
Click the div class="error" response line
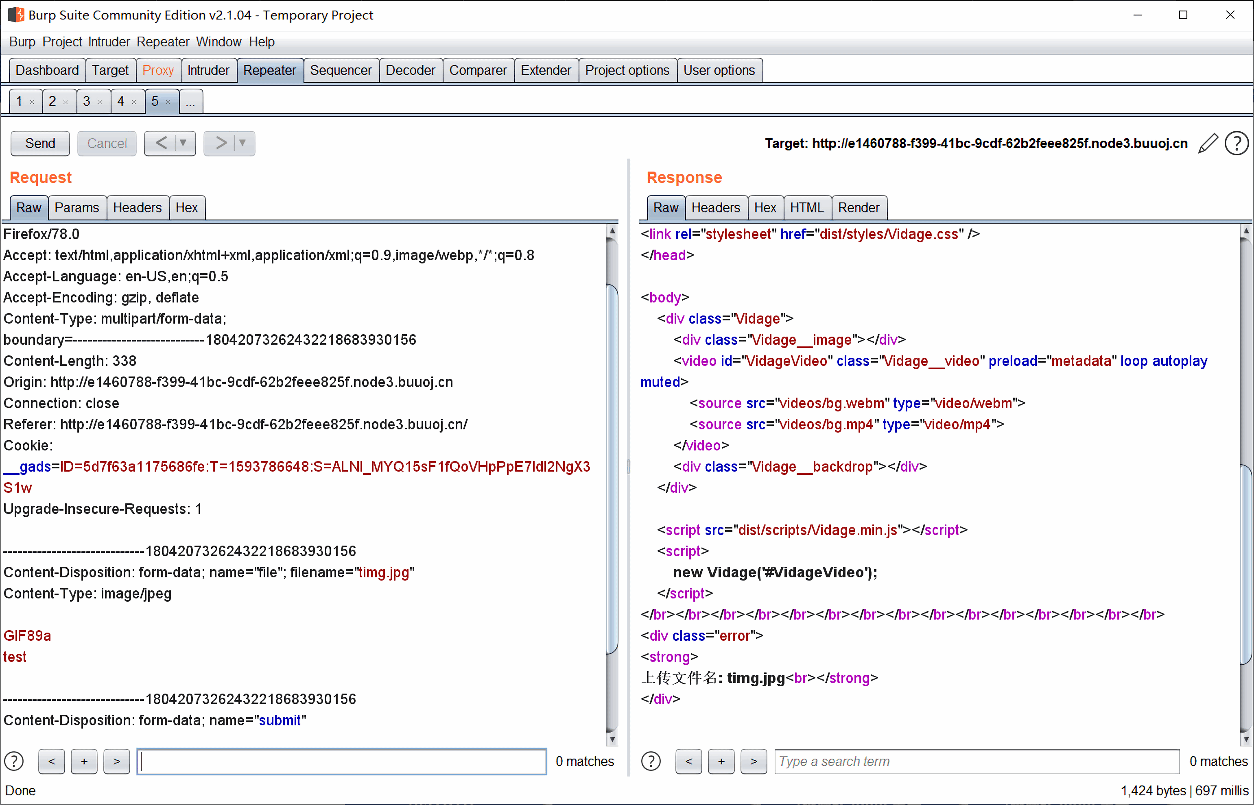pos(702,635)
